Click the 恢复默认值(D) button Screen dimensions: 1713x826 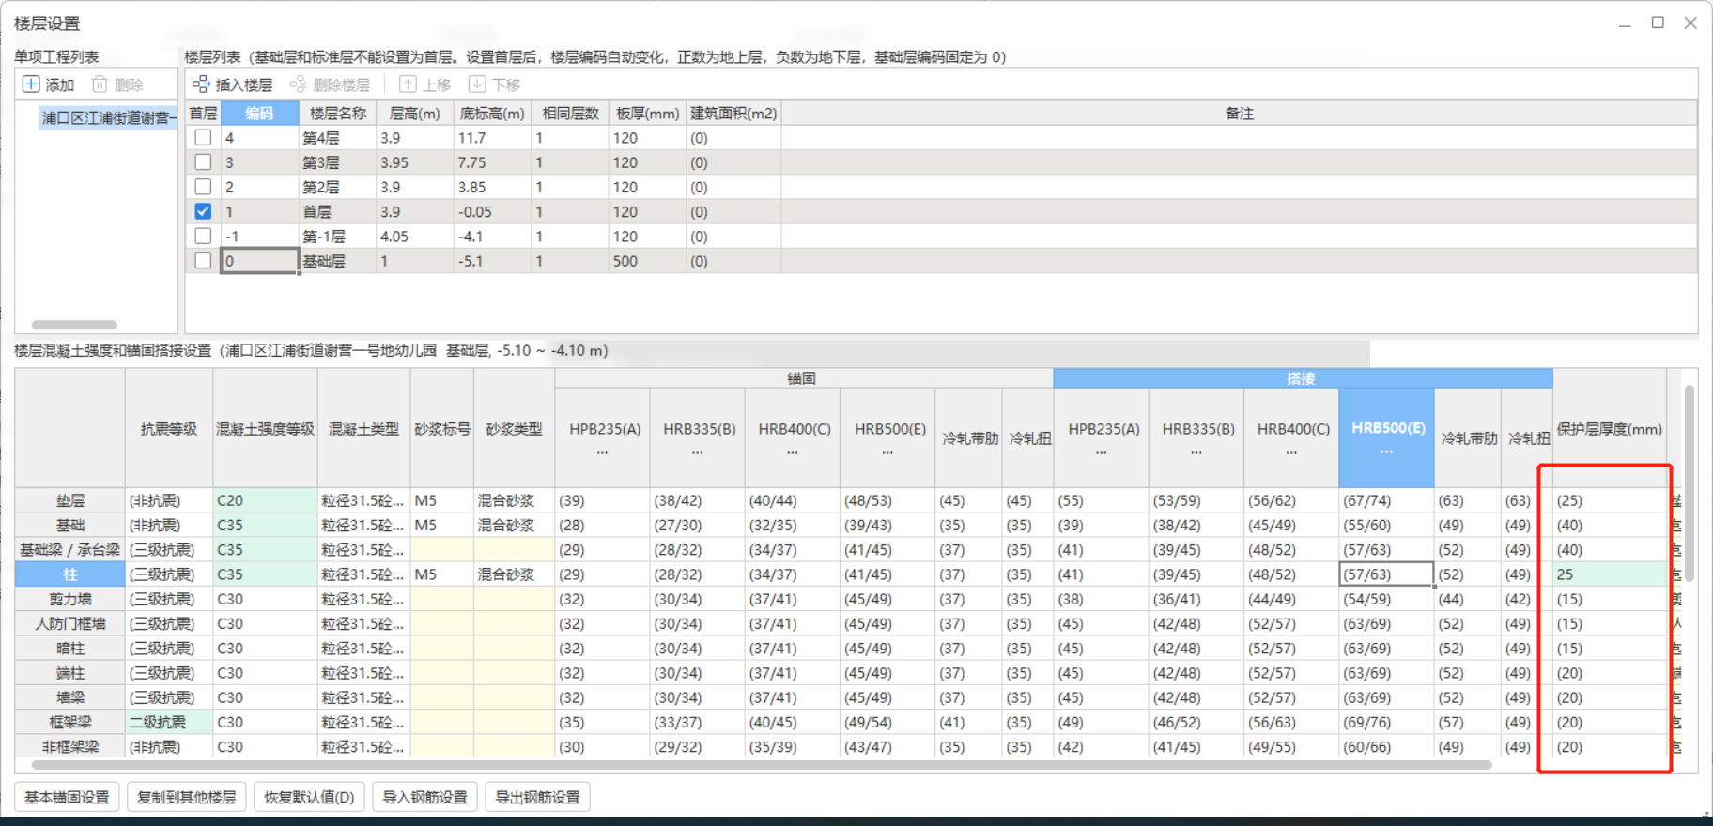click(309, 797)
